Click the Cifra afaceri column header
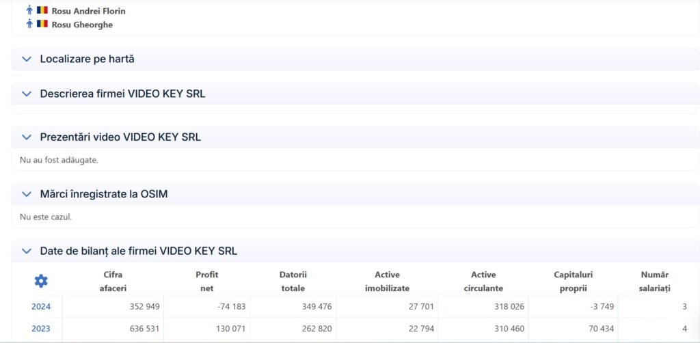The image size is (700, 343). [x=113, y=282]
